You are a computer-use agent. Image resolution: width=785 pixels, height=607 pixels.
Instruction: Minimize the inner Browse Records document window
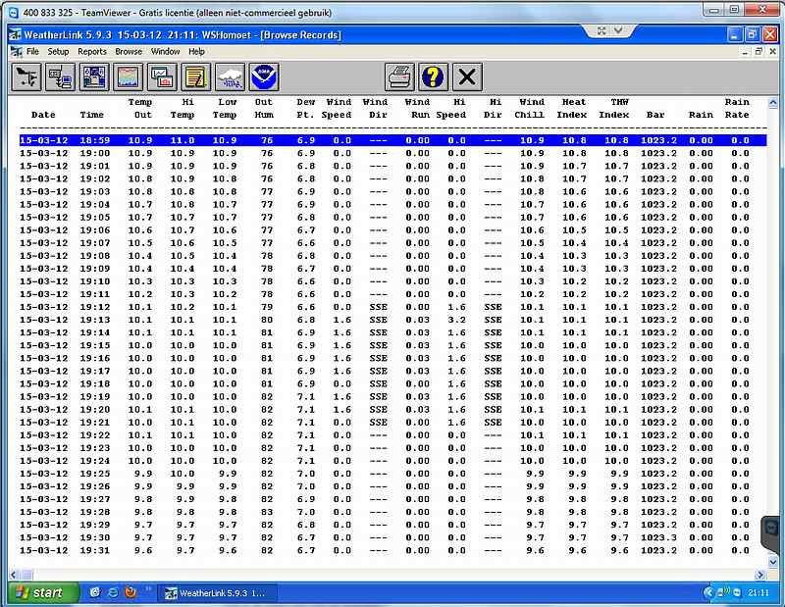point(746,52)
